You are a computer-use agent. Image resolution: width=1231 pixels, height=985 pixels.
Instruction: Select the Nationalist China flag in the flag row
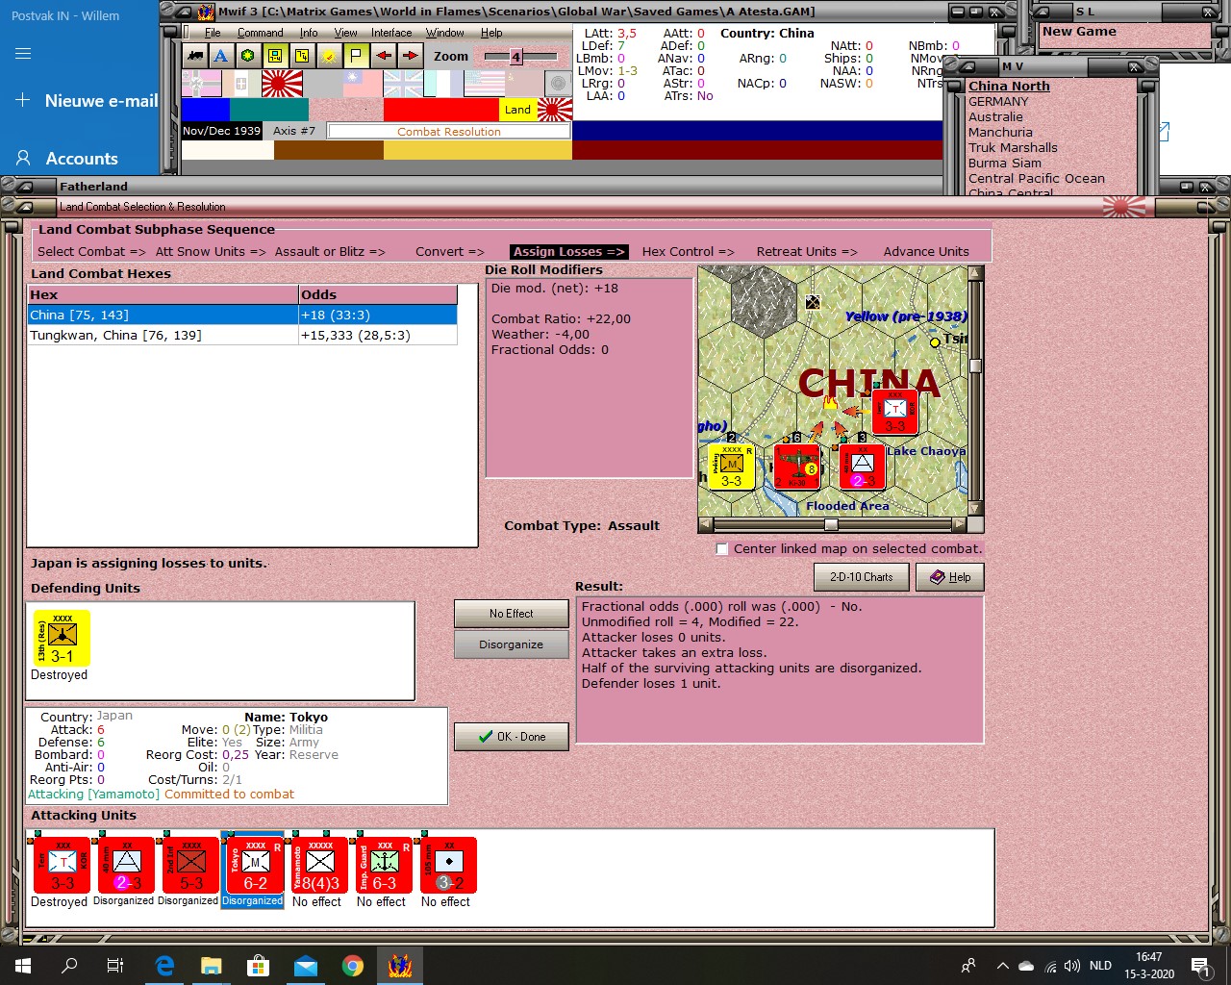tap(363, 84)
